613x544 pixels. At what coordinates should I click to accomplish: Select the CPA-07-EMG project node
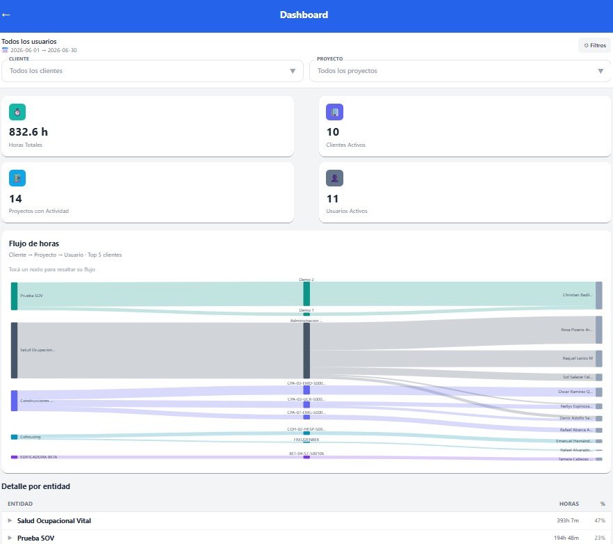306,417
